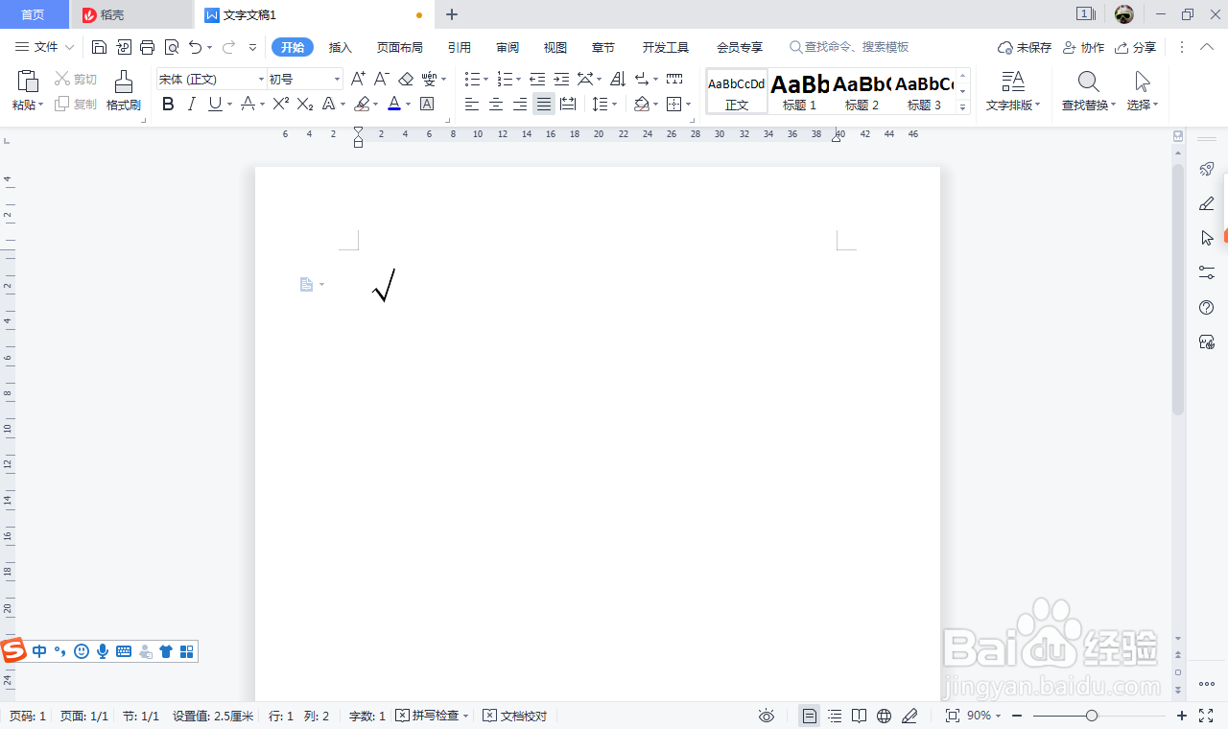Open the settings sliders icon in right sidebar
1228x729 pixels.
pyautogui.click(x=1207, y=272)
